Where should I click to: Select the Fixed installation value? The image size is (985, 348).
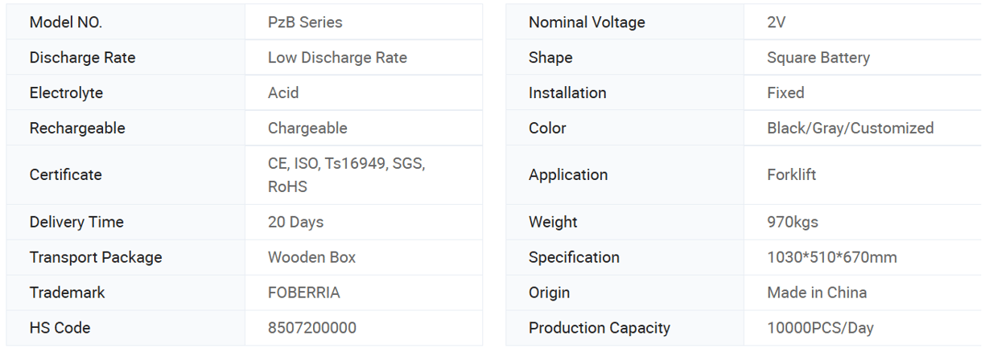pyautogui.click(x=785, y=93)
